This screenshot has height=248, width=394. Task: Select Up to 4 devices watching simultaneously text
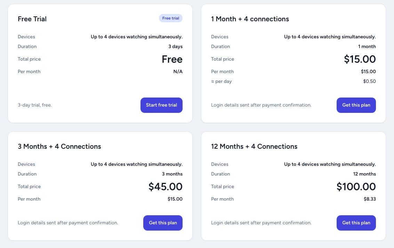coord(136,37)
